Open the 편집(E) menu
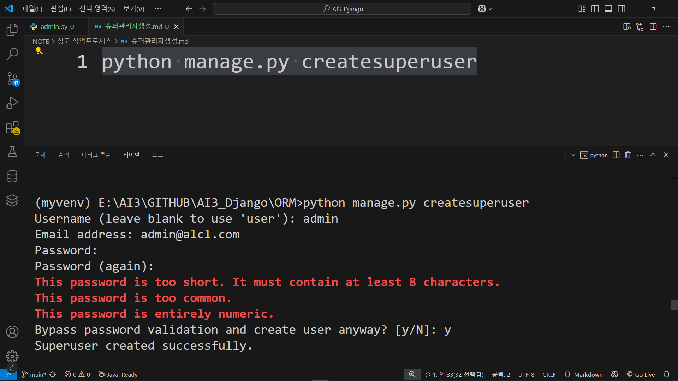Image resolution: width=678 pixels, height=381 pixels. click(61, 9)
